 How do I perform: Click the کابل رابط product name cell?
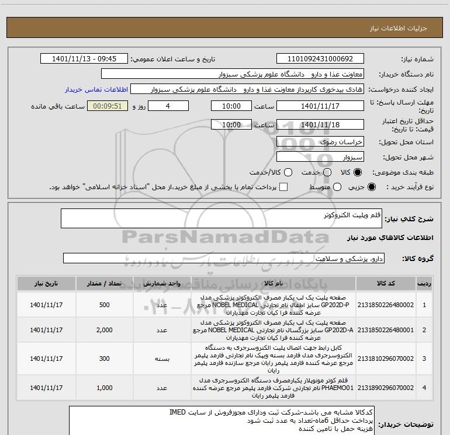[274, 359]
